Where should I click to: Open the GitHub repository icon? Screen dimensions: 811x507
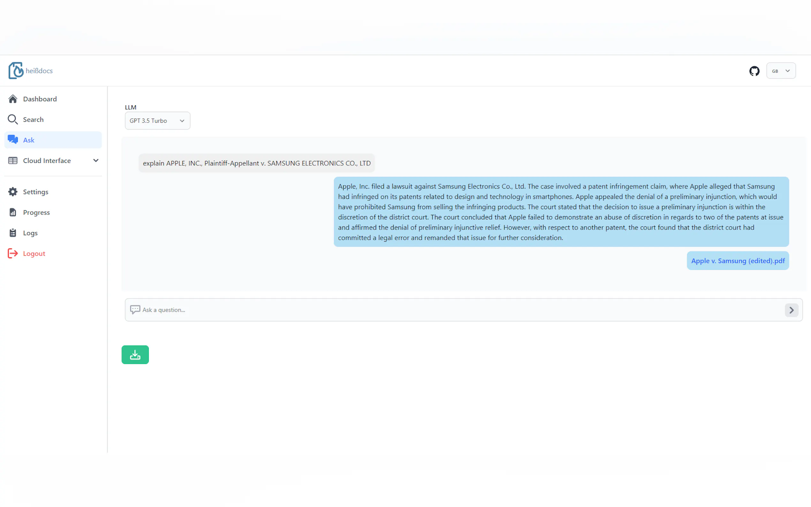[754, 71]
